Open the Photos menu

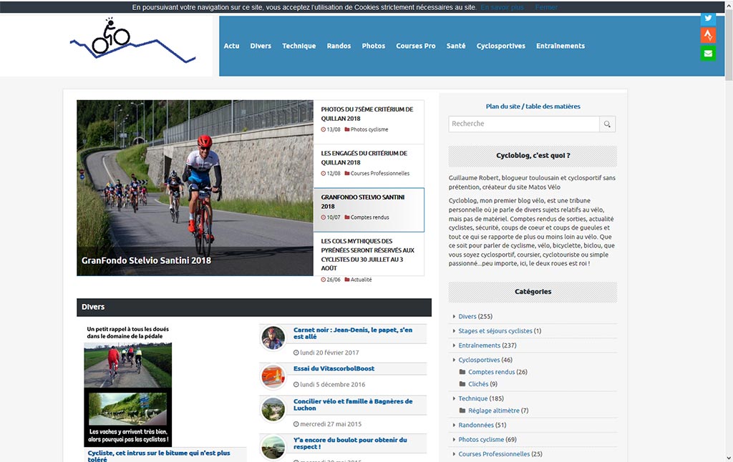coord(374,46)
